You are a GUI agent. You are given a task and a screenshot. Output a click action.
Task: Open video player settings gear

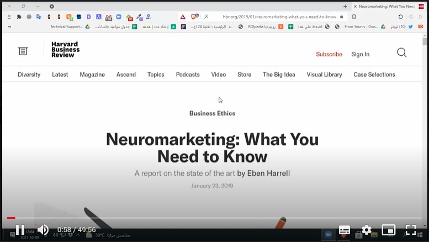[x=366, y=230]
